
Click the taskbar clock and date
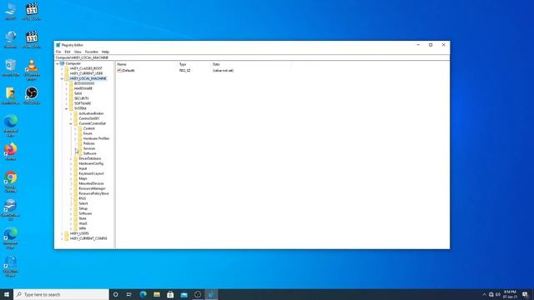coord(510,294)
